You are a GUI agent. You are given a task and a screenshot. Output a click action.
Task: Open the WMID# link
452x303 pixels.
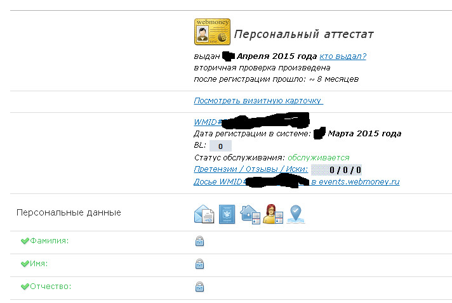click(x=208, y=122)
